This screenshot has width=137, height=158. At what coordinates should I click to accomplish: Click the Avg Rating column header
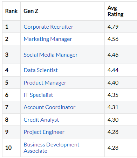click(x=121, y=11)
